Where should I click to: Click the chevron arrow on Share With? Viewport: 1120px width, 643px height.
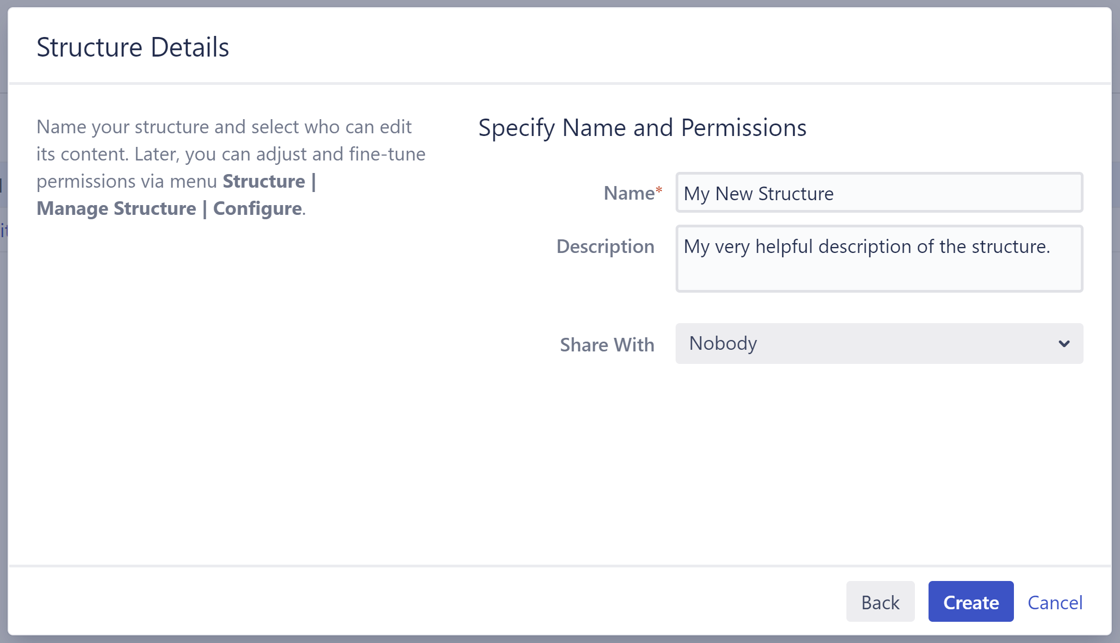(1064, 344)
